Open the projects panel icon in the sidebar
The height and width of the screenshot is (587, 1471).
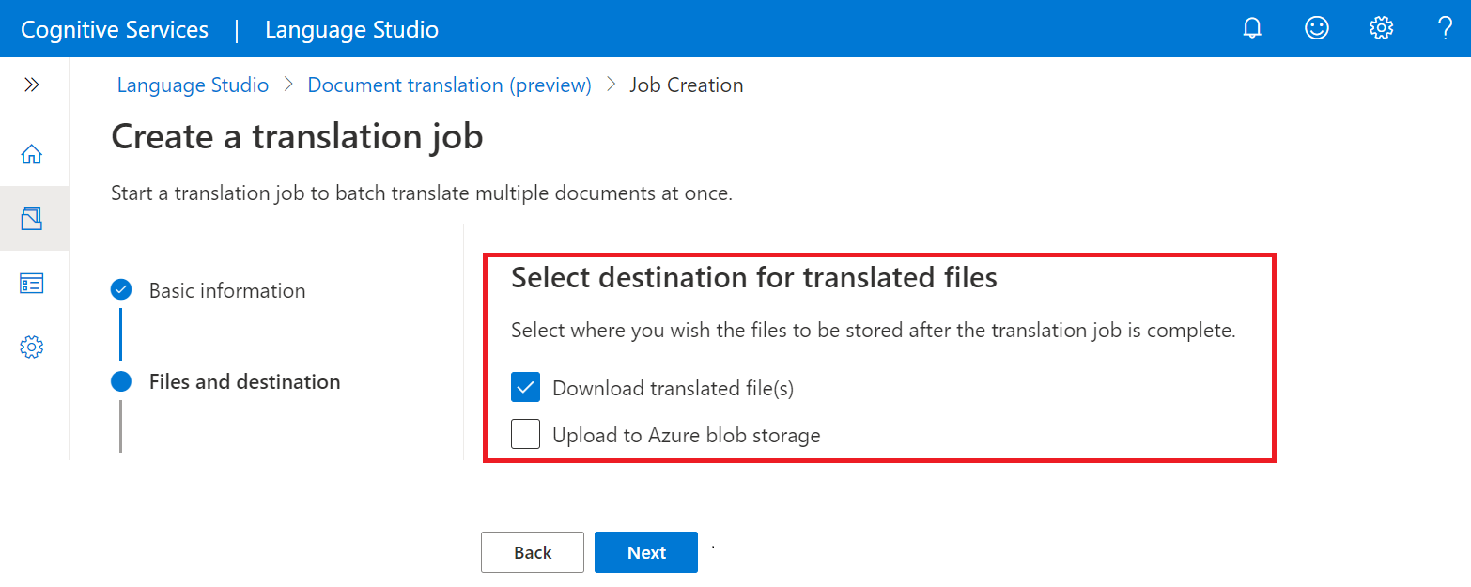coord(33,282)
